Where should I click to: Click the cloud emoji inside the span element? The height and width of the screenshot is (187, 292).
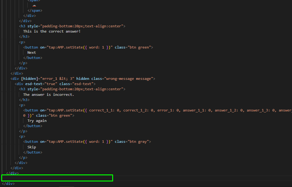coord(34,5)
